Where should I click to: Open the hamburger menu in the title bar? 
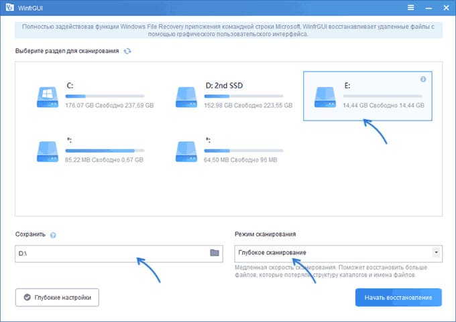tap(410, 7)
